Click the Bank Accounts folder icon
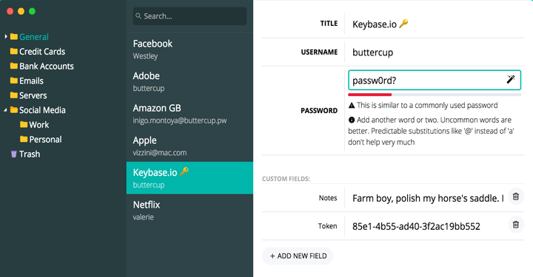533x277 pixels. tap(14, 66)
